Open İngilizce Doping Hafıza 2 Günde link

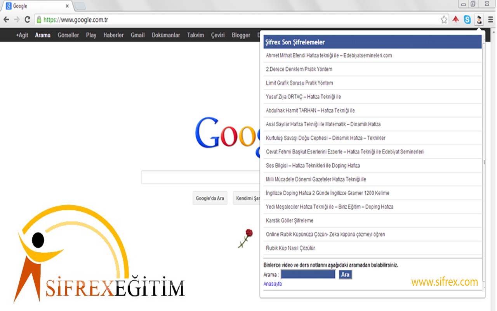pyautogui.click(x=328, y=193)
